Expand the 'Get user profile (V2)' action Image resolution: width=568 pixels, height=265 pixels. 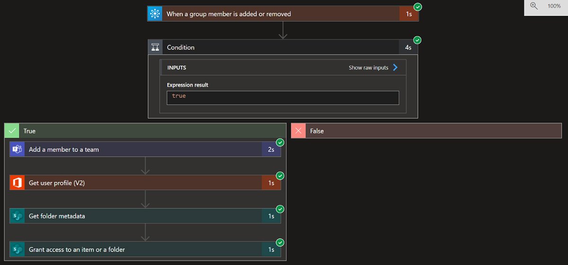(x=142, y=183)
